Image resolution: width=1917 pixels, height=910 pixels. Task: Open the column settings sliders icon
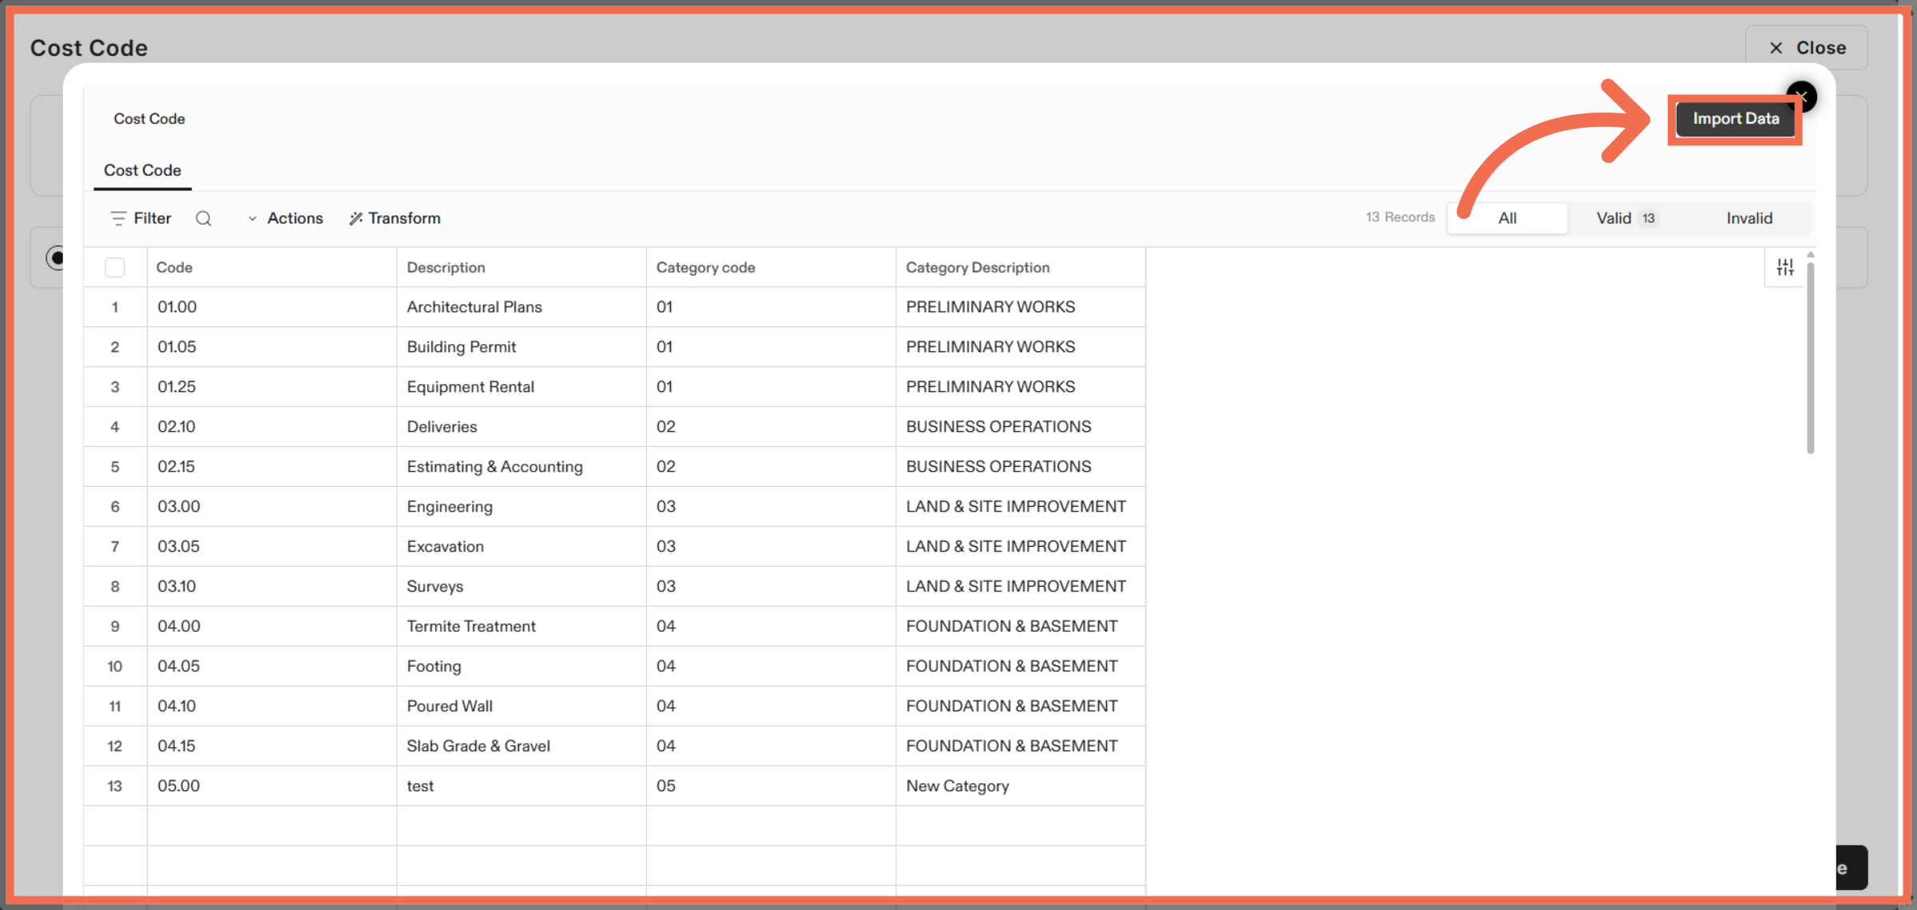point(1786,267)
